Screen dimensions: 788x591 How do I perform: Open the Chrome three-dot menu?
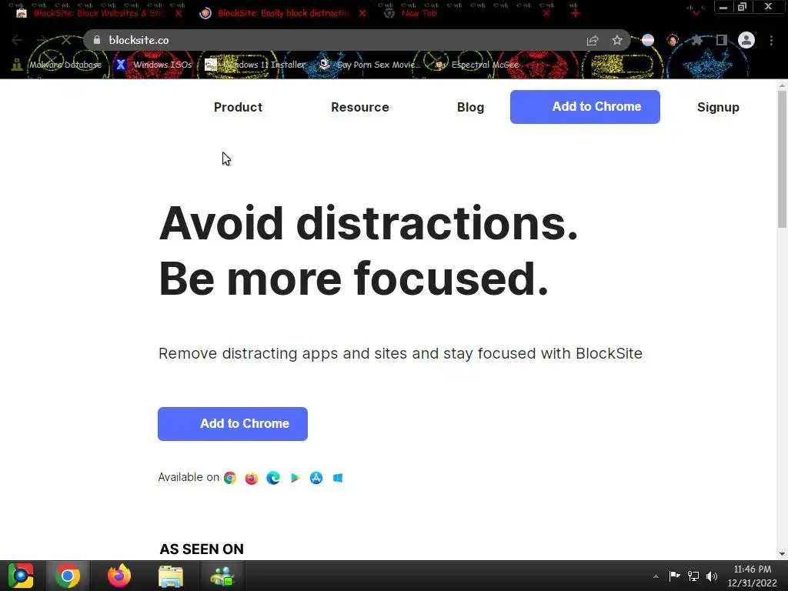(771, 40)
